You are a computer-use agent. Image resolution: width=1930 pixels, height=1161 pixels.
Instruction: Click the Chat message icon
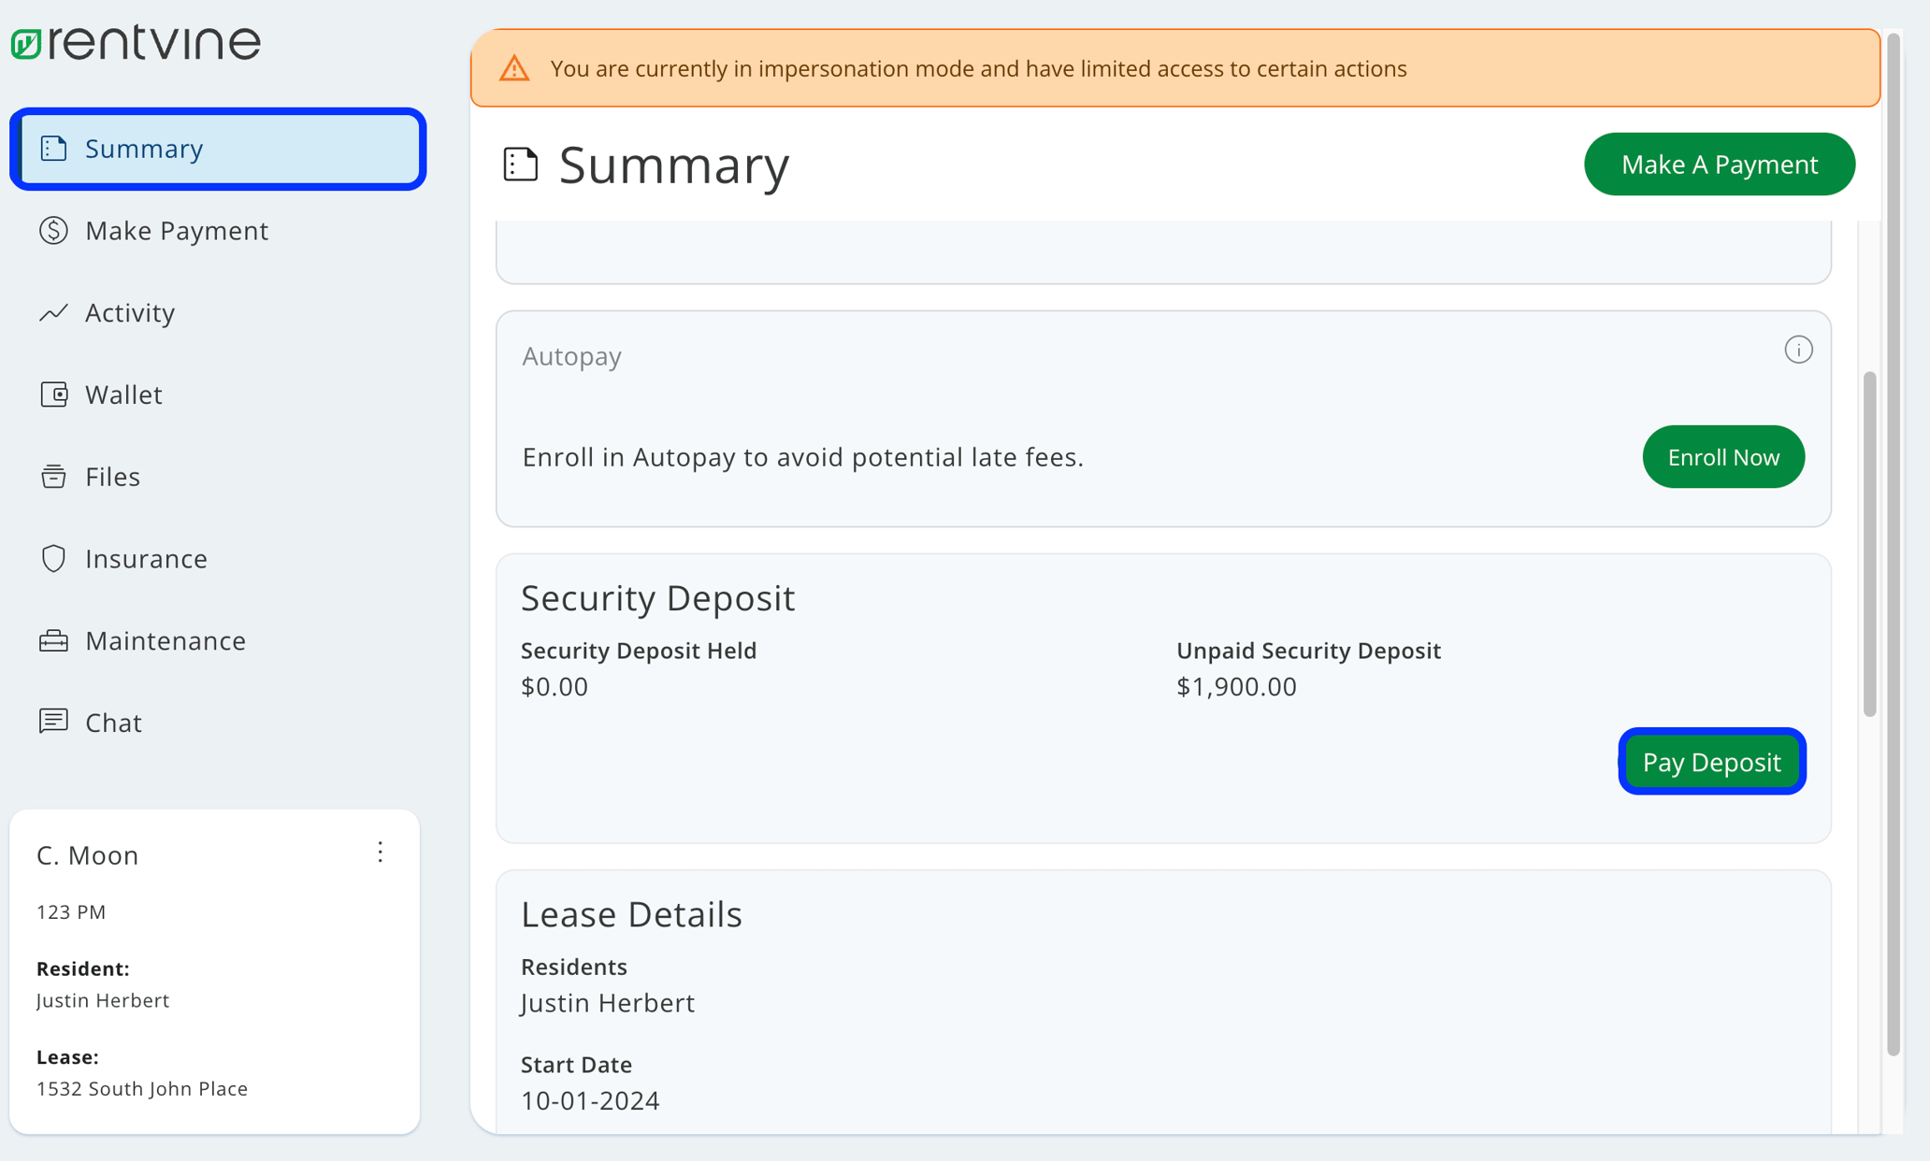click(x=54, y=722)
